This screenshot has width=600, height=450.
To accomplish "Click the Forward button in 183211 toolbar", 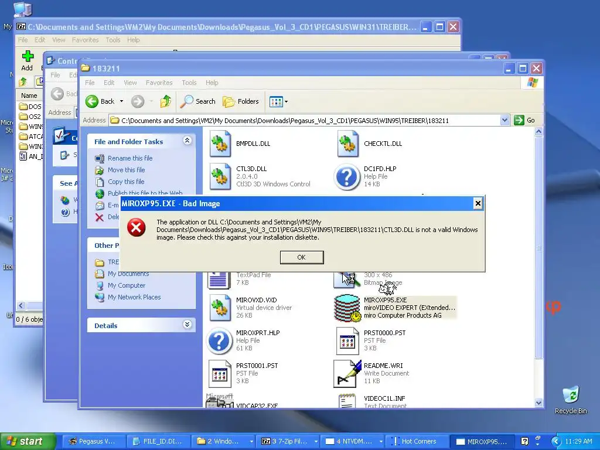I will 138,101.
